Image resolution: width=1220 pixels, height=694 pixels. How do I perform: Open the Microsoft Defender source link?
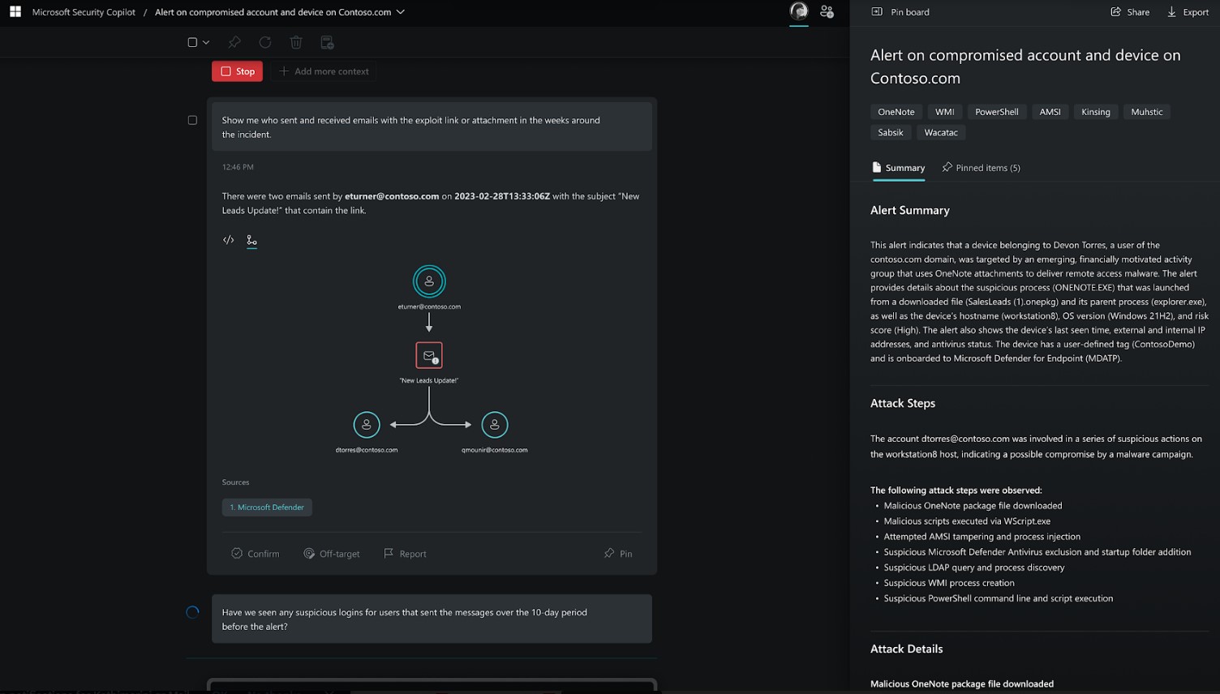coord(267,508)
